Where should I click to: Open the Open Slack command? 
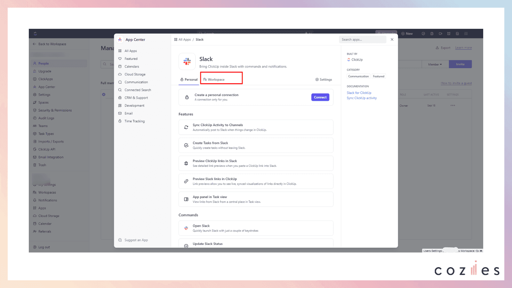(256, 228)
